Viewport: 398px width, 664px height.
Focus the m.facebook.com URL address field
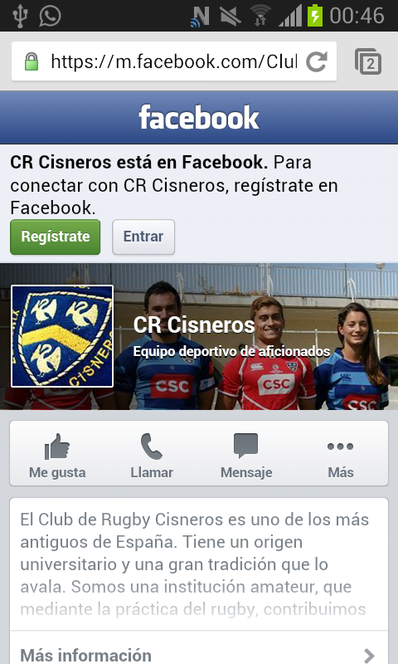pyautogui.click(x=174, y=61)
